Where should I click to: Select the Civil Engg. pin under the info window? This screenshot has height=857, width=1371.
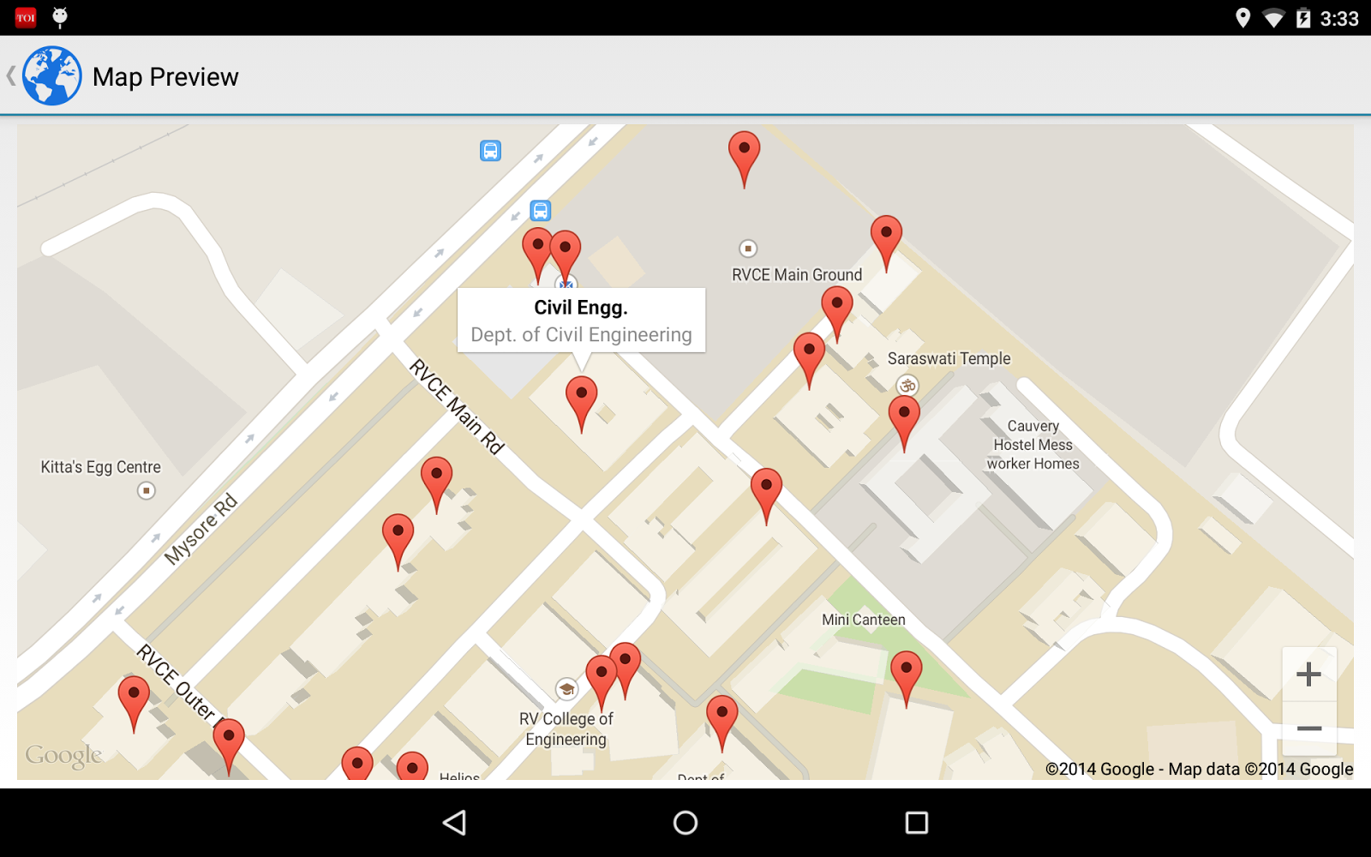pos(582,405)
